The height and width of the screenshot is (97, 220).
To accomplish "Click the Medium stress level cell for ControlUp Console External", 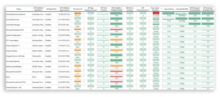I will (78, 14).
